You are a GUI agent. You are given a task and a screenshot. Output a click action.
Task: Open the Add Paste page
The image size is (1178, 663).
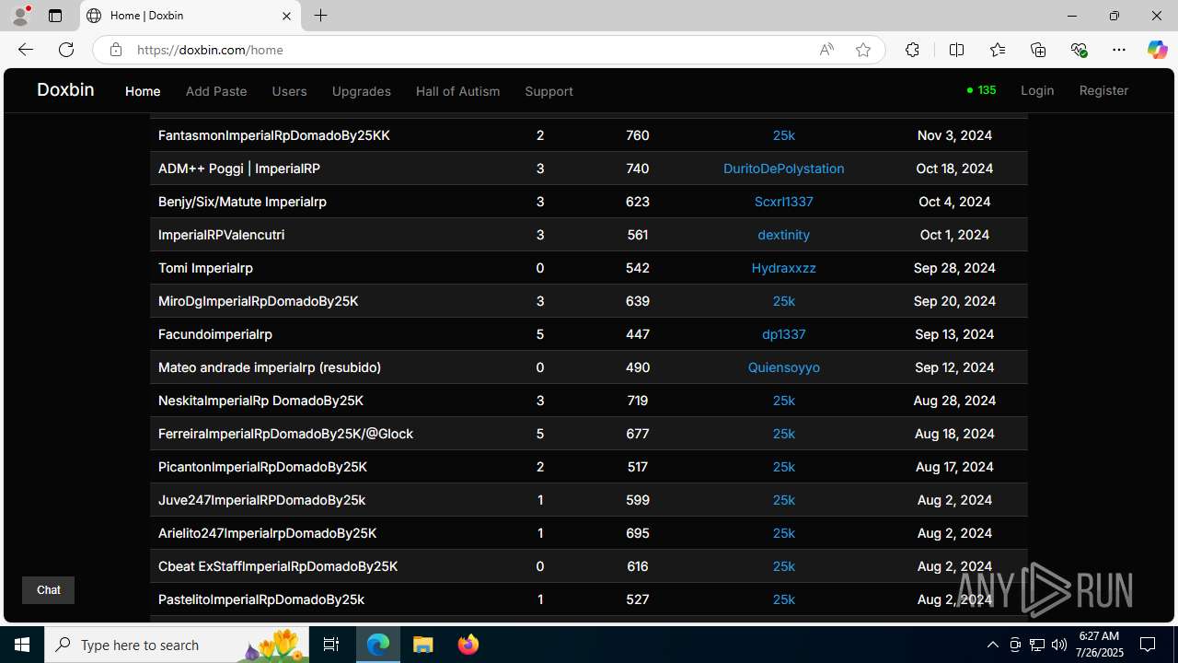[x=216, y=91]
